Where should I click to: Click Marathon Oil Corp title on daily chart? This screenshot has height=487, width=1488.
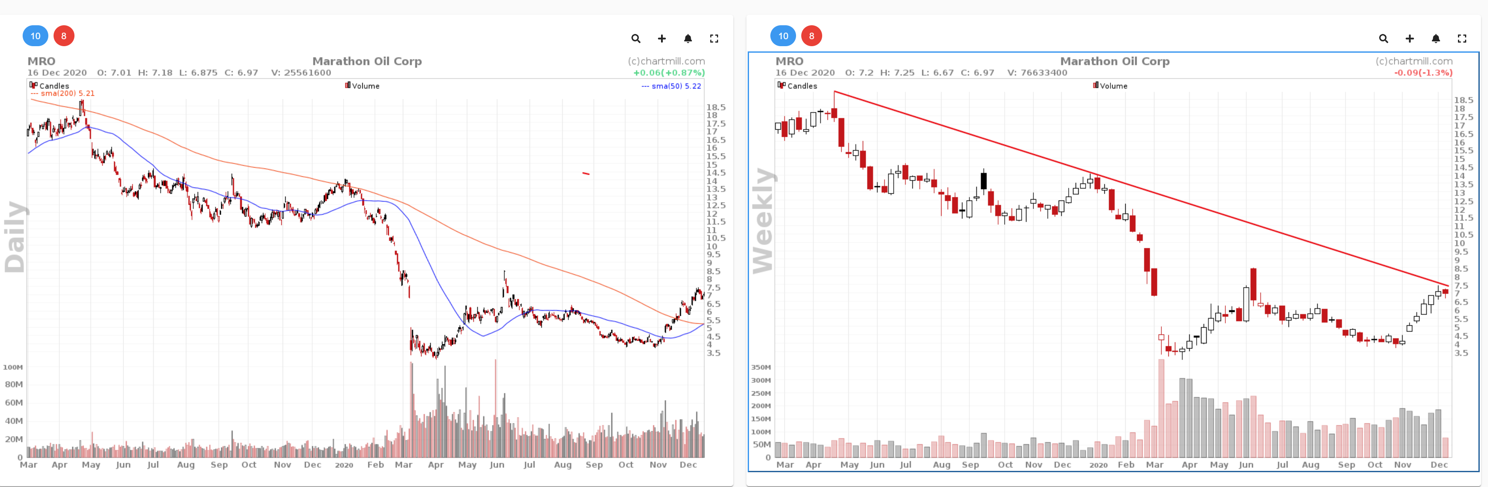[368, 61]
